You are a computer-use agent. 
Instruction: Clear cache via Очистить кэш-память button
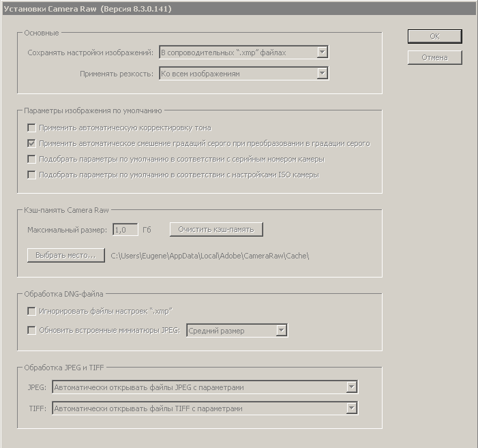point(216,229)
